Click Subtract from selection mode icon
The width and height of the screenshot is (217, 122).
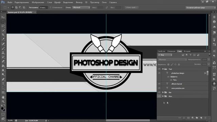coord(20,7)
